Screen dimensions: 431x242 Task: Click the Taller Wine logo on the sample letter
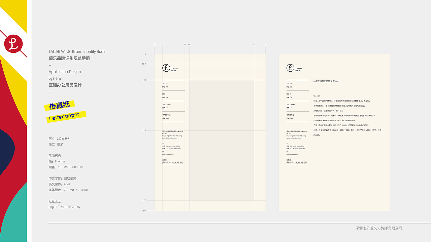295,68
